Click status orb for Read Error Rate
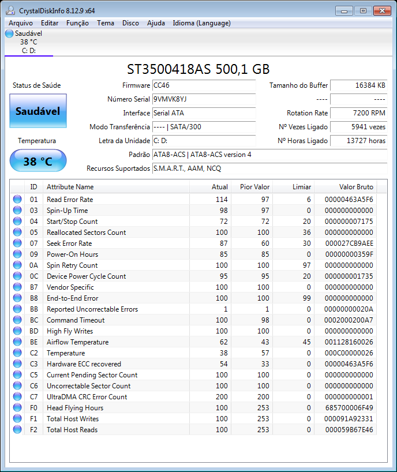 (x=17, y=199)
